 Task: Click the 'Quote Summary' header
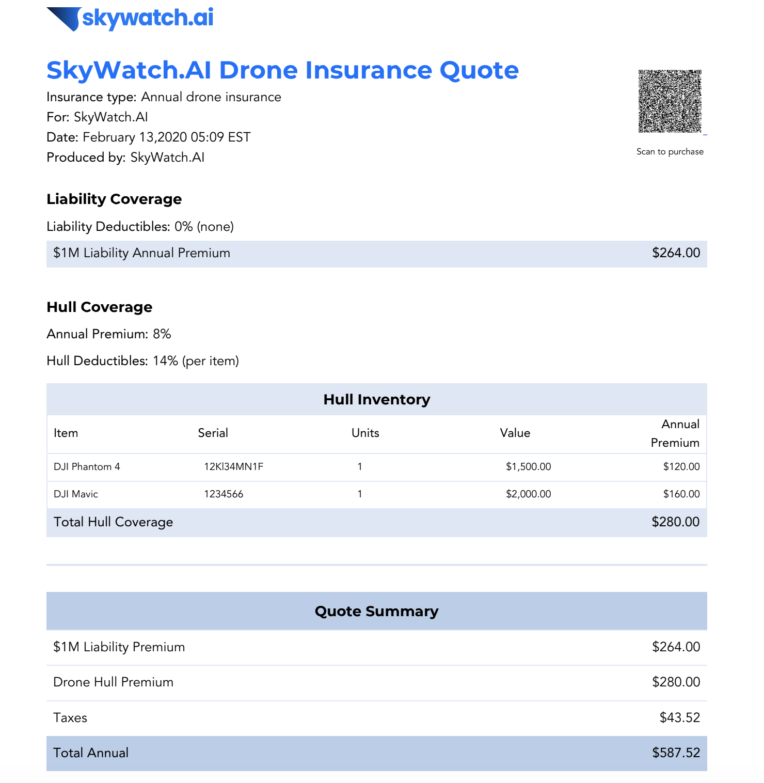[x=377, y=611]
